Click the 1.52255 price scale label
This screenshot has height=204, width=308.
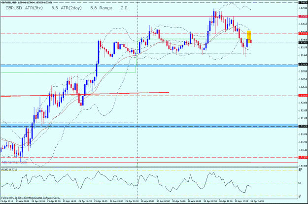pos(303,110)
